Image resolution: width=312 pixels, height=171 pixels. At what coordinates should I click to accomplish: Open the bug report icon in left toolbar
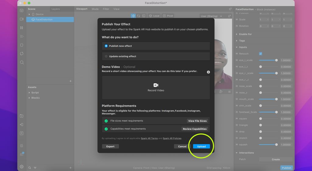(22, 145)
